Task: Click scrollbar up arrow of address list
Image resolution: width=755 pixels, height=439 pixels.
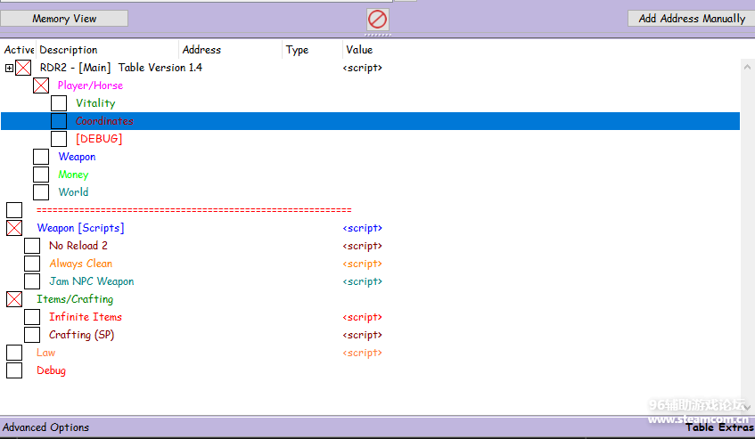Action: click(x=747, y=67)
